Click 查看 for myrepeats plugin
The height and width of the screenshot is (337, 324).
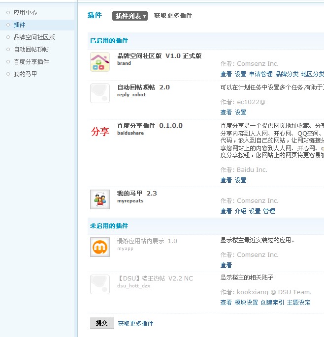click(226, 211)
